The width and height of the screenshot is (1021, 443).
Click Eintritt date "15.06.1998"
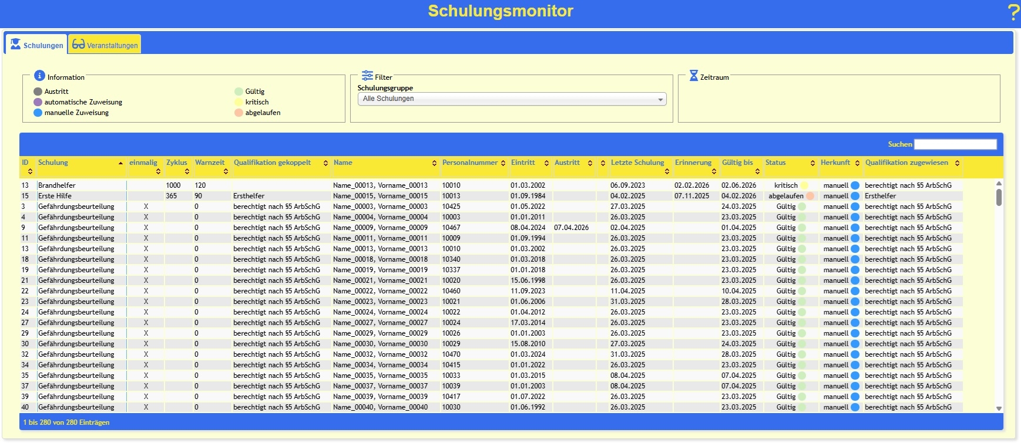click(x=528, y=280)
